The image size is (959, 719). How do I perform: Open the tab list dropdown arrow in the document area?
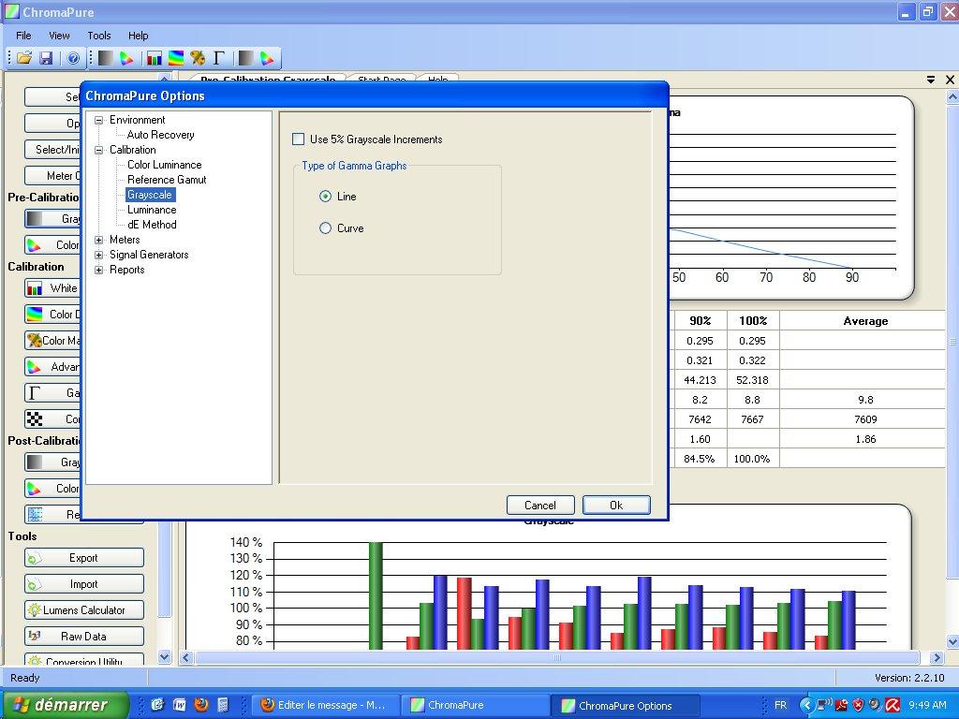[x=931, y=80]
